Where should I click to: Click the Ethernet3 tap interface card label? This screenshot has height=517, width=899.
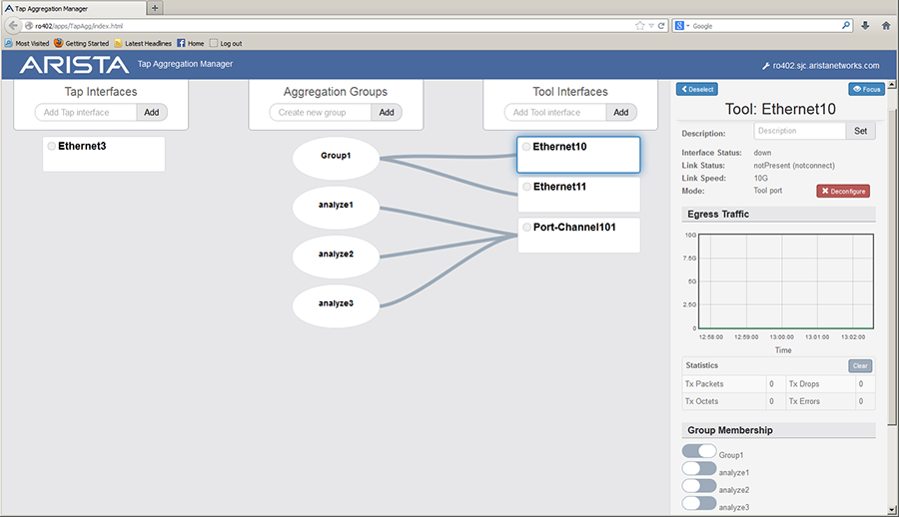82,146
